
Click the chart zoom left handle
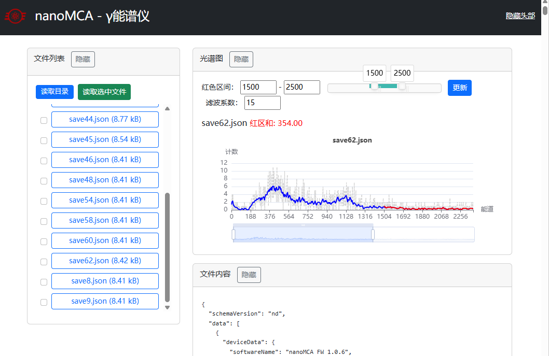click(x=234, y=235)
